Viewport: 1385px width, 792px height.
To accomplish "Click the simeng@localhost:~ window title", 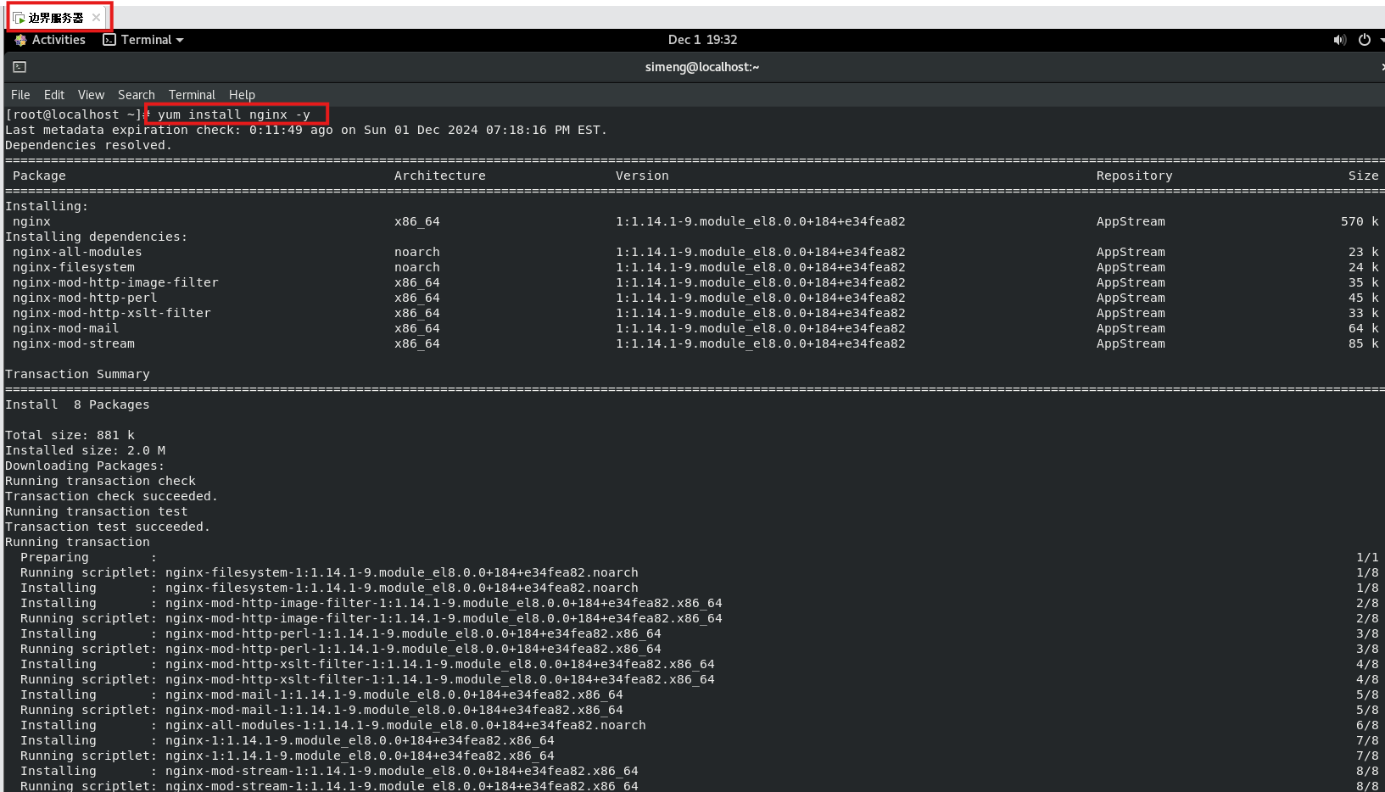I will [701, 67].
